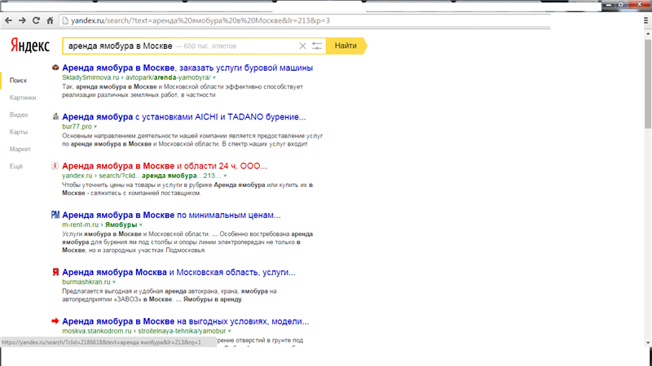Click the SkladySmirnova result favicon
Screen dimensions: 652x366
(55, 68)
